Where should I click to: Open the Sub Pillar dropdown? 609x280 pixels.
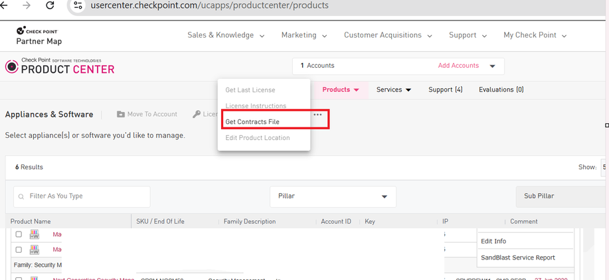coord(562,196)
